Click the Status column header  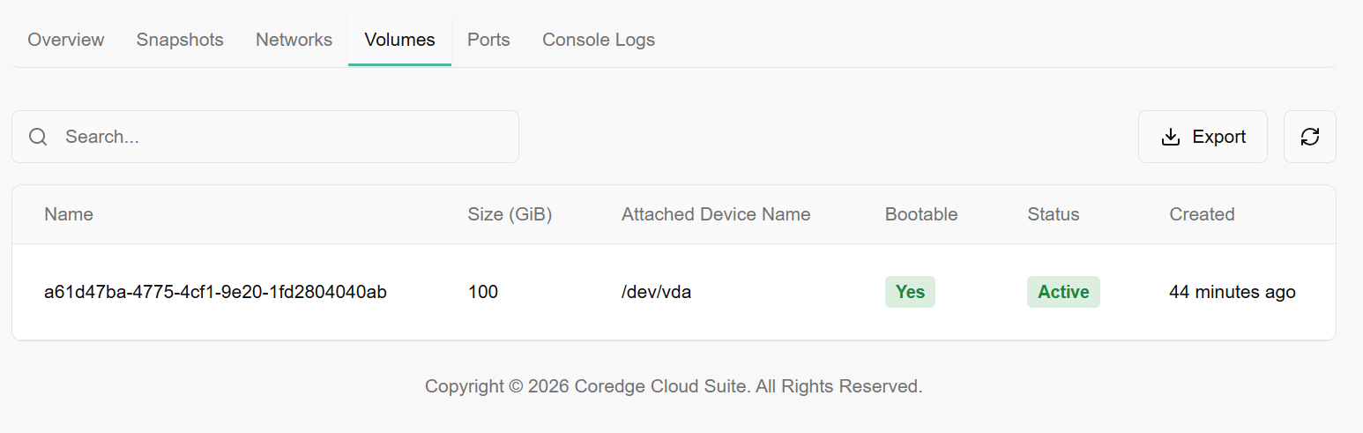[x=1053, y=214]
